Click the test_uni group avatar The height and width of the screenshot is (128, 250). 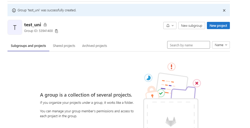pyautogui.click(x=15, y=27)
